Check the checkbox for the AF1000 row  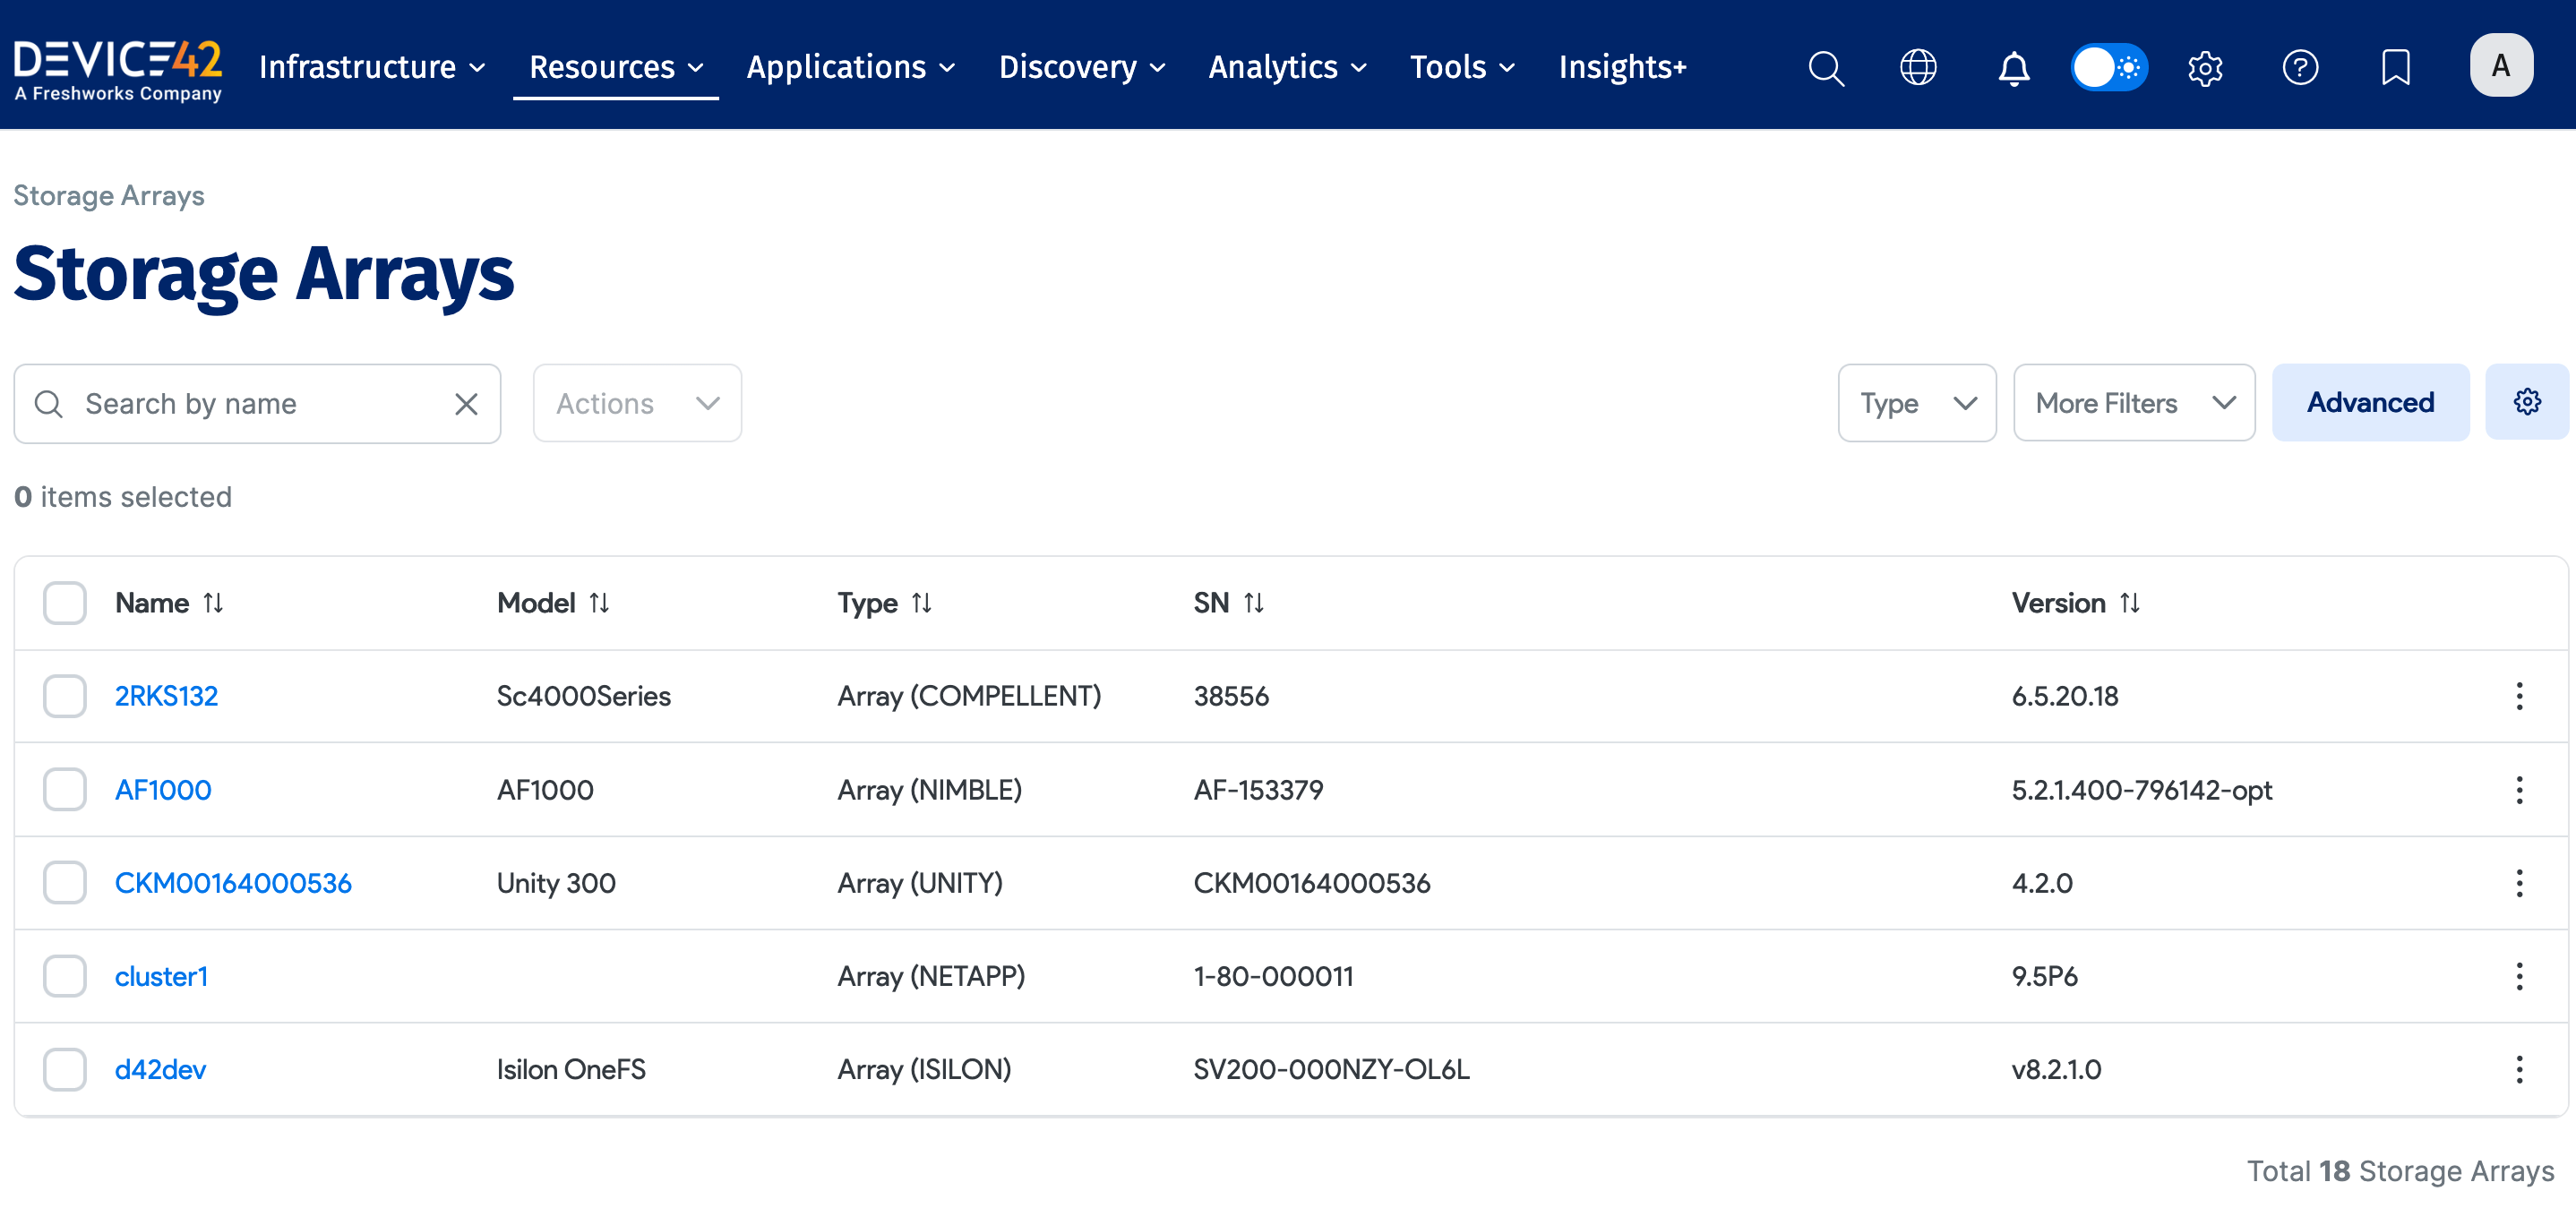click(64, 789)
